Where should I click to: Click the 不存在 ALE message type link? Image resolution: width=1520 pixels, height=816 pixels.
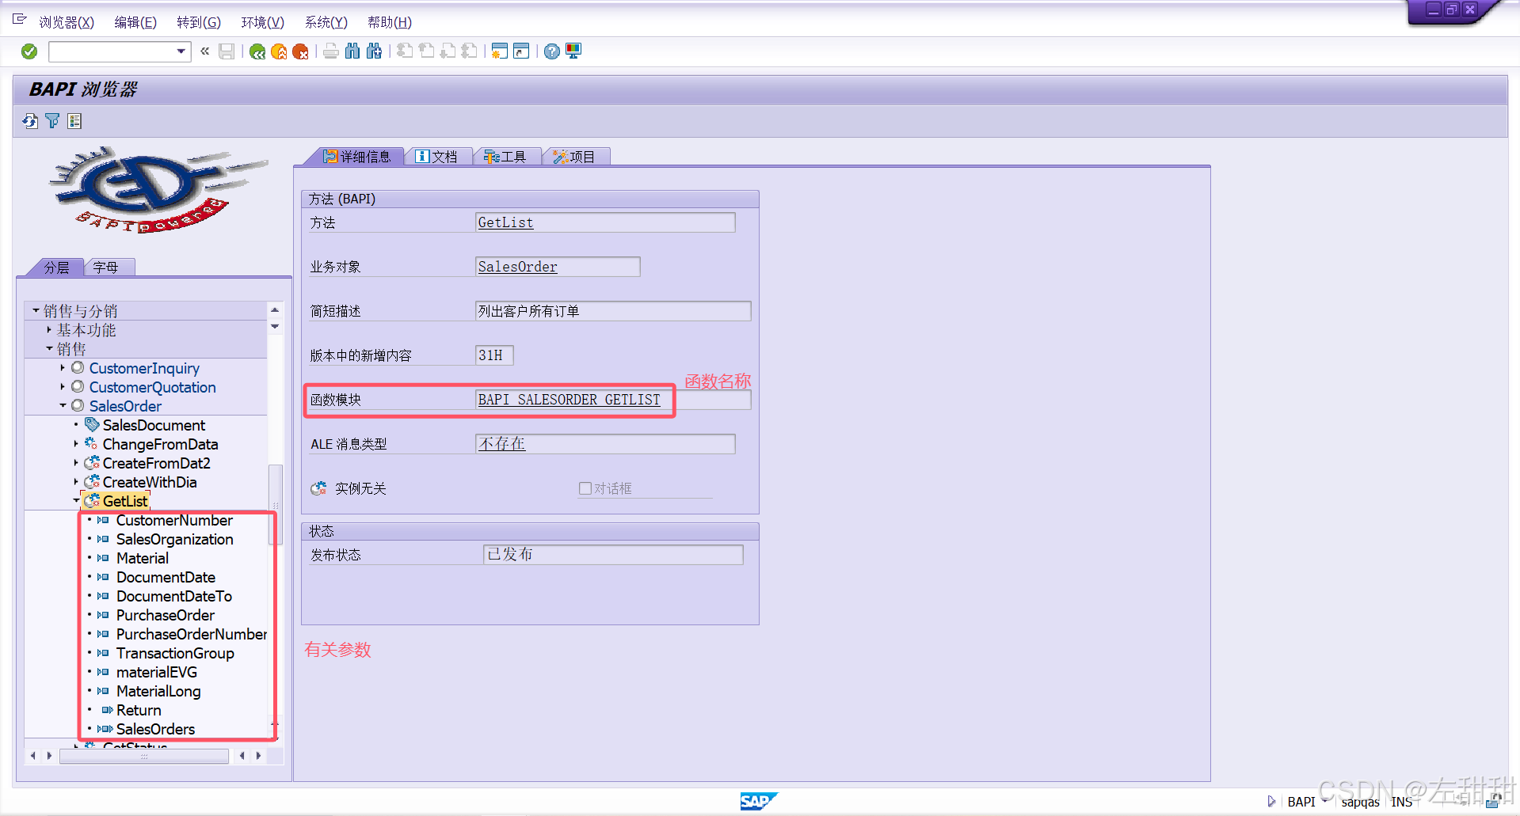[x=501, y=444]
